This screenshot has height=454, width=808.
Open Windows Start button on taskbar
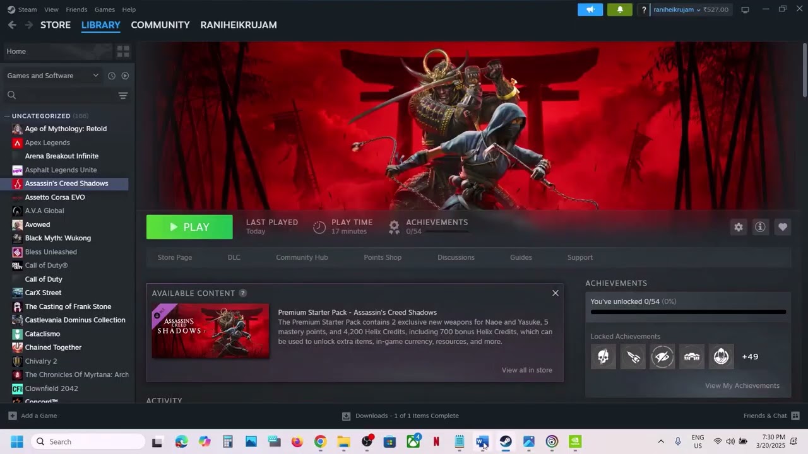pyautogui.click(x=17, y=441)
